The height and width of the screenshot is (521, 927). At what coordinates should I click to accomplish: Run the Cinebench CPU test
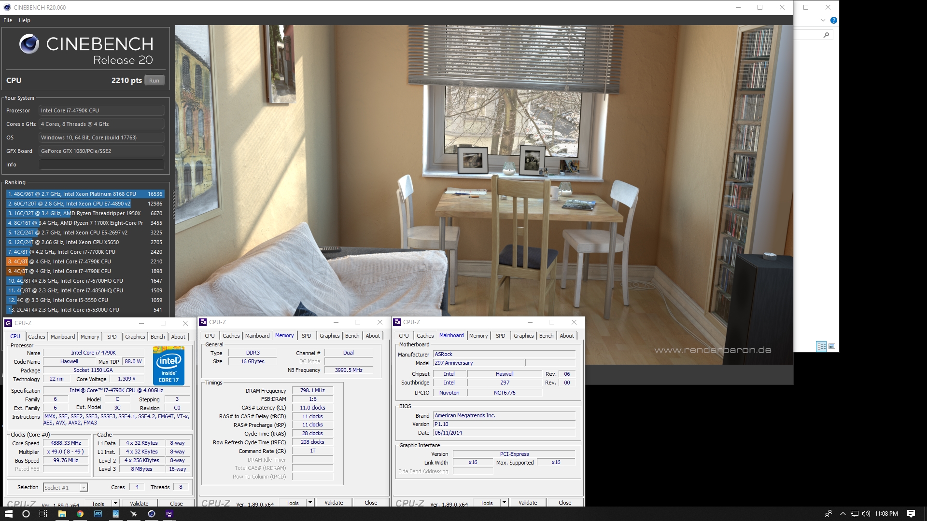click(x=154, y=81)
